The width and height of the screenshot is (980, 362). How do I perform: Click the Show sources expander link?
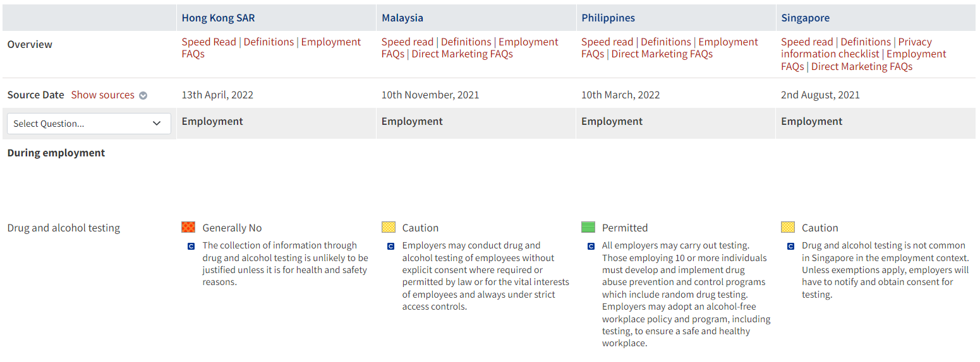pyautogui.click(x=102, y=95)
